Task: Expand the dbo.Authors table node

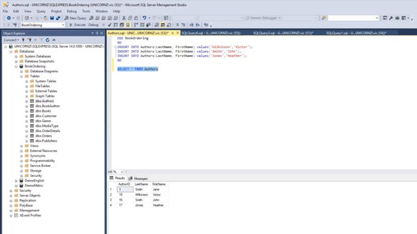Action: click(x=27, y=101)
